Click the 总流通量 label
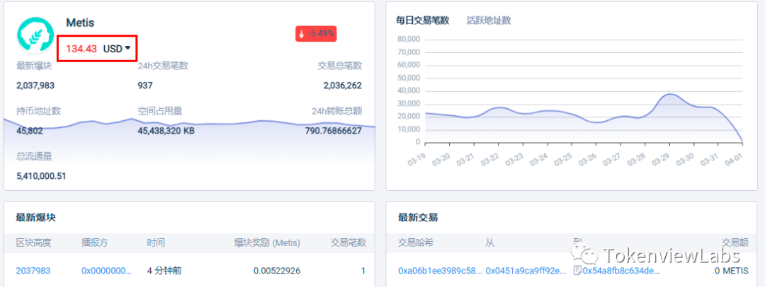 tap(34, 156)
